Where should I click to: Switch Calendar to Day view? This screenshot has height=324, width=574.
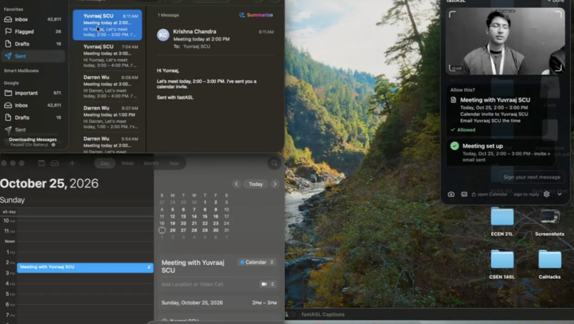[x=105, y=163]
